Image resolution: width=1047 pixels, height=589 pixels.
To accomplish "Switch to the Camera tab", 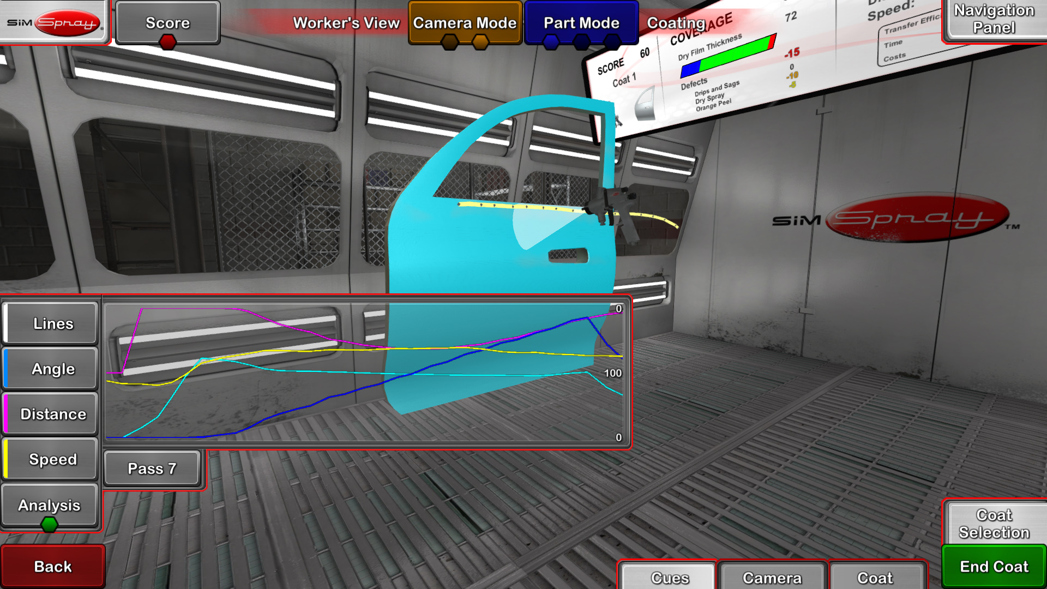I will point(772,577).
